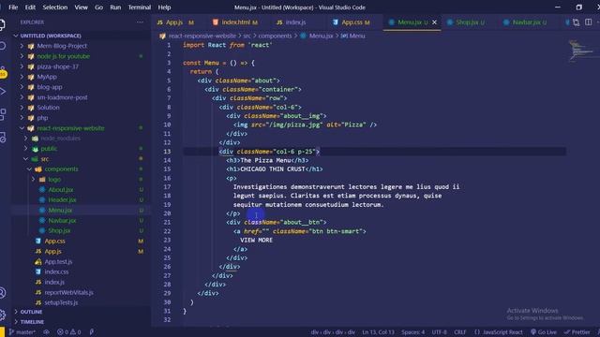Switch to the App.css editor tab
600x337 pixels.
(352, 22)
